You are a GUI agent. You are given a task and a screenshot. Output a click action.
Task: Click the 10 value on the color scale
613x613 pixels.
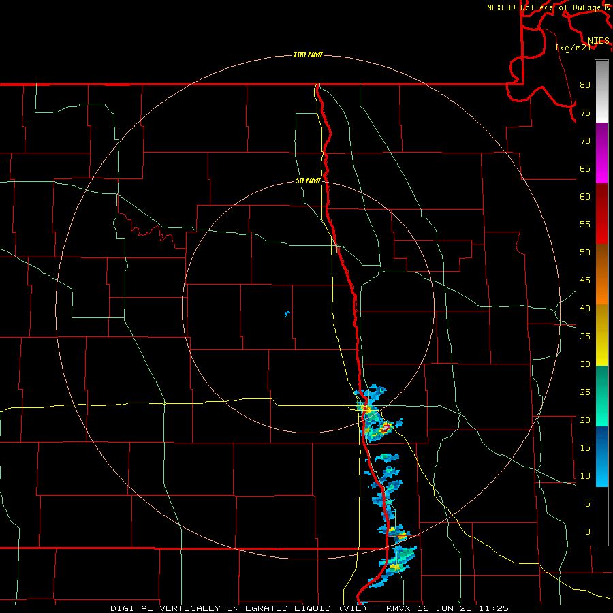point(585,476)
